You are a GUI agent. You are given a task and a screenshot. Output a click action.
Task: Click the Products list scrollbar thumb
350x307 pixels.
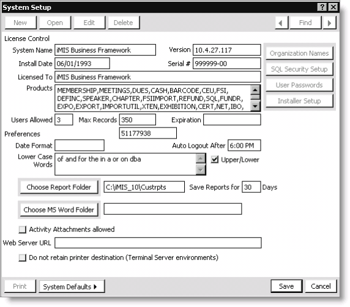point(255,98)
